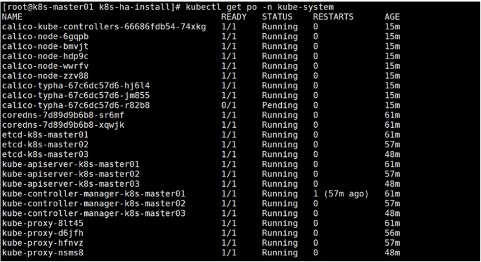
Task: Click the calico-node-6gqpb pod name
Action: 45,36
